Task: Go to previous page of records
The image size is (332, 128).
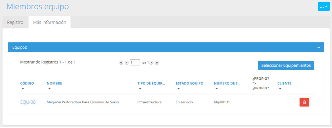Action: [127, 63]
